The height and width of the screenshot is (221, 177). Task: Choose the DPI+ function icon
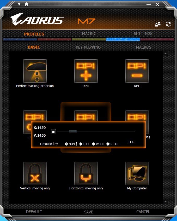86,71
